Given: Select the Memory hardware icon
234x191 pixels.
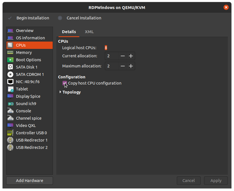Looking at the screenshot, I should point(10,53).
